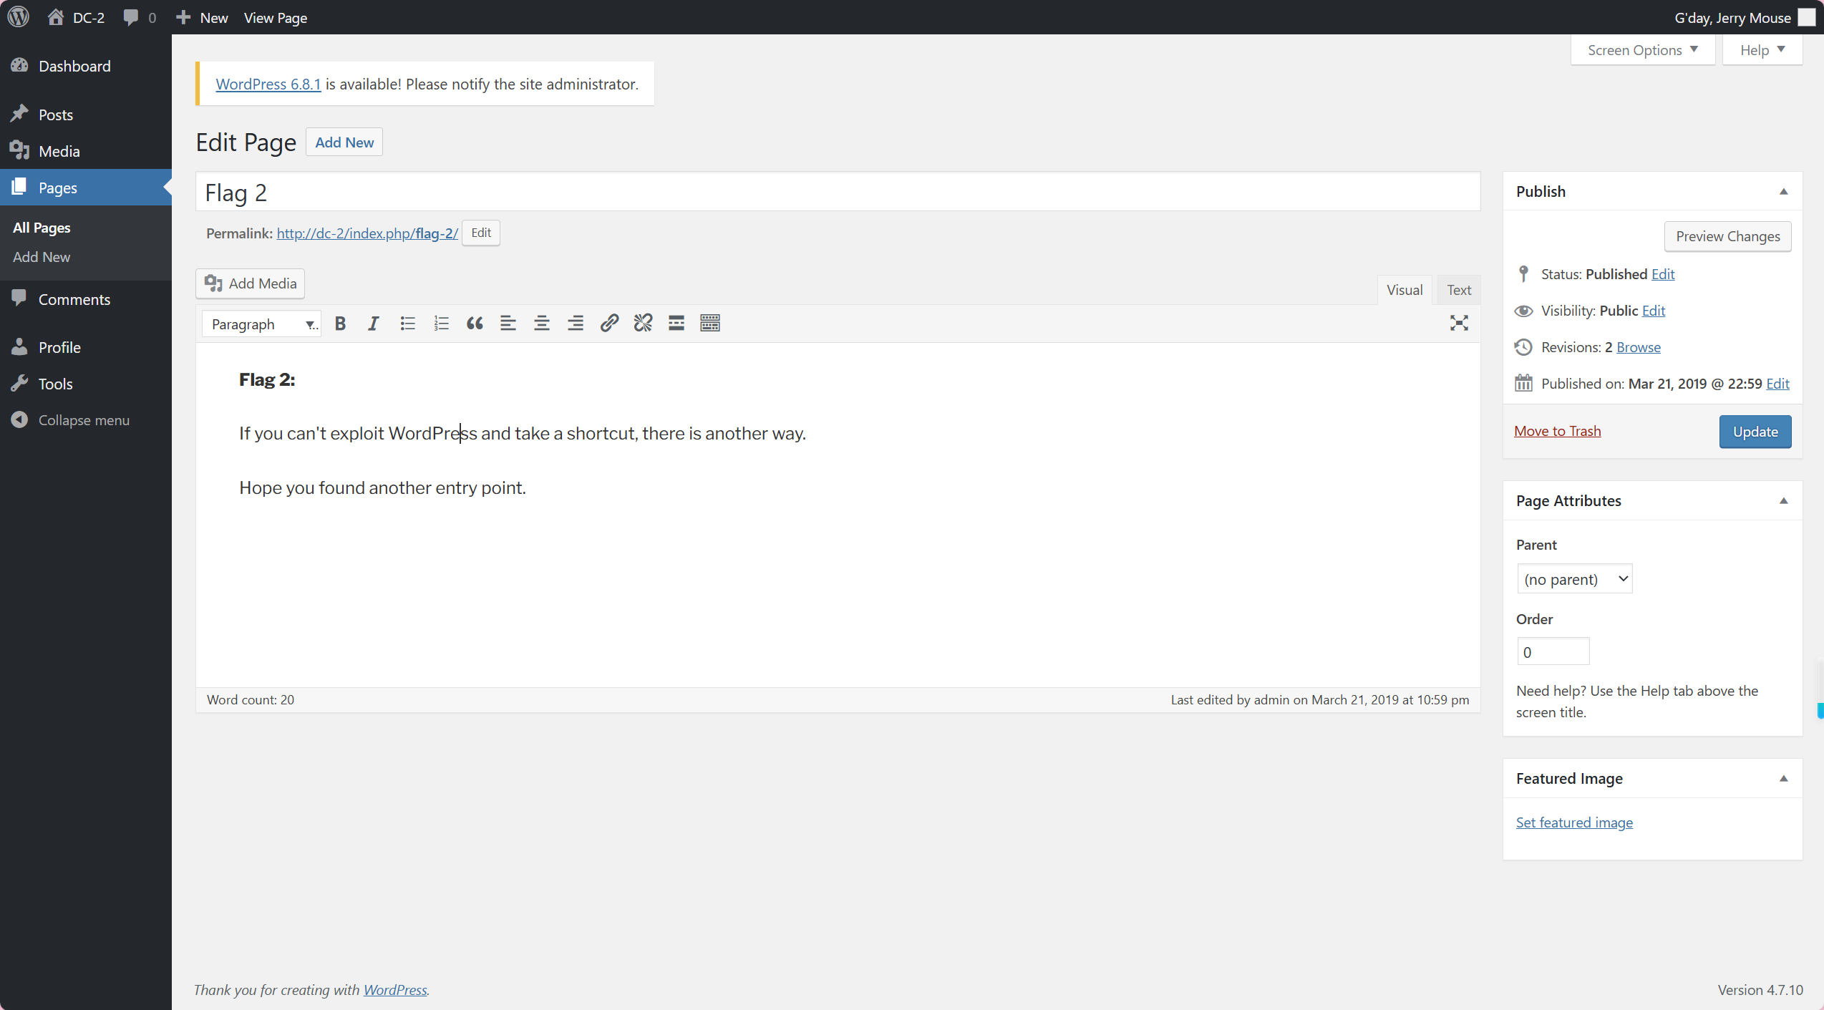This screenshot has width=1824, height=1010.
Task: Toggle bold formatting in editor toolbar
Action: point(340,324)
